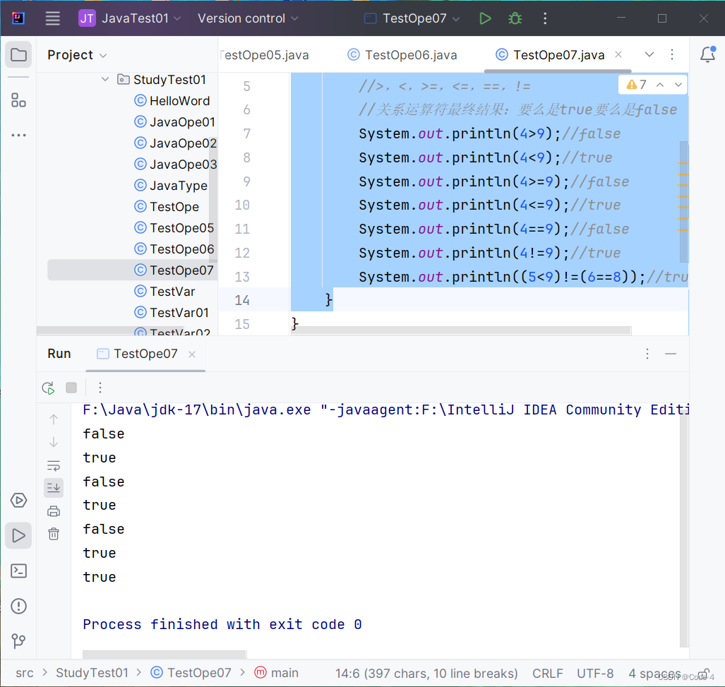Open the Version control dropdown

click(x=248, y=18)
